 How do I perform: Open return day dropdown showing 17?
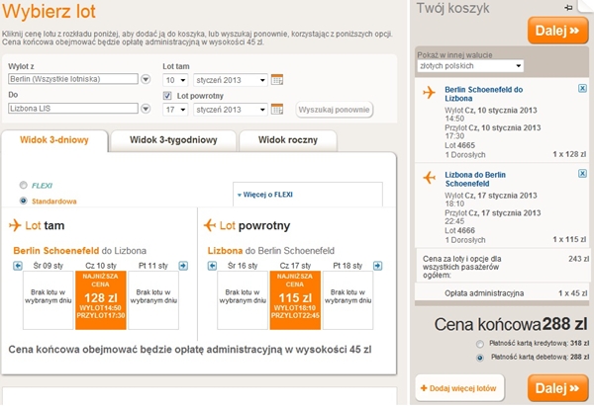tap(175, 110)
